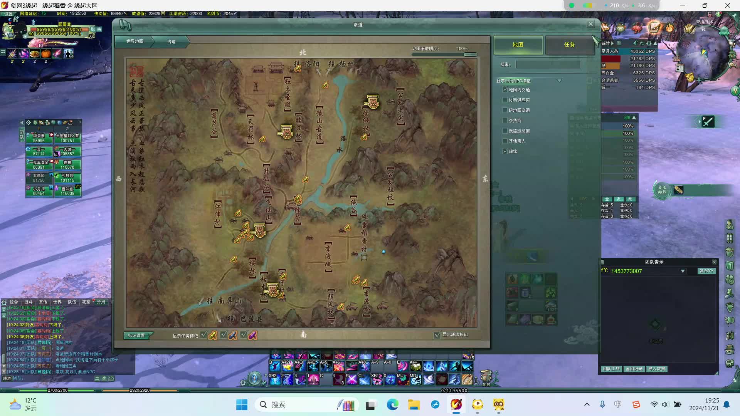
Task: Show hidden system tray icons
Action: point(587,404)
